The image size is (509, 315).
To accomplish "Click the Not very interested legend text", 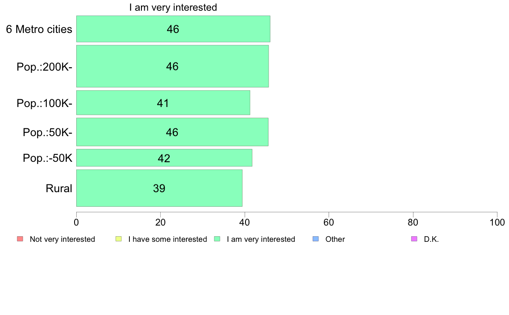I will point(62,239).
